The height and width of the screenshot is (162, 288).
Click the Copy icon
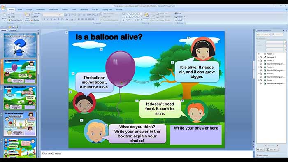(x=9, y=17)
